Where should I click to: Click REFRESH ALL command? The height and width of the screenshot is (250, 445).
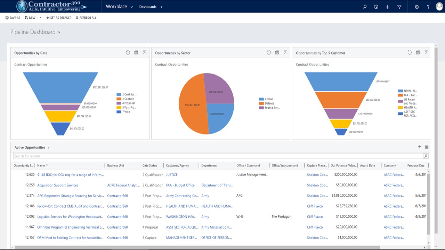click(x=86, y=18)
